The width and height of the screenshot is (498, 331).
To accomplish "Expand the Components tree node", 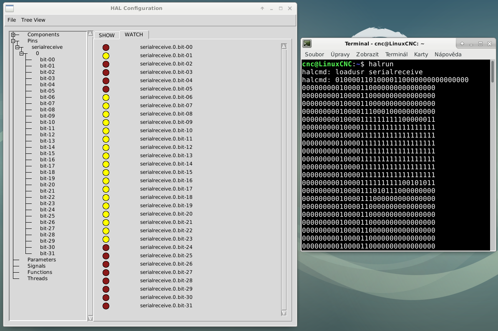I will coord(13,35).
